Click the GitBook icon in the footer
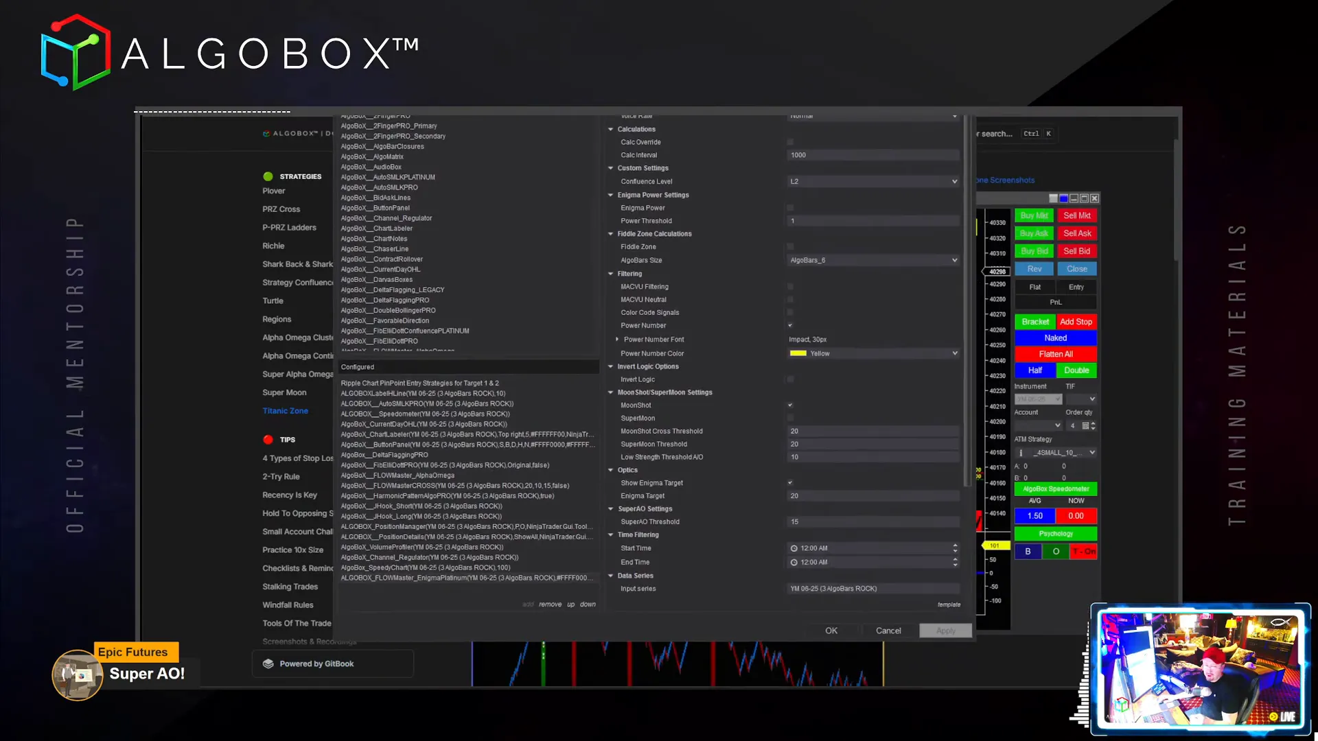This screenshot has width=1318, height=741. (x=268, y=663)
